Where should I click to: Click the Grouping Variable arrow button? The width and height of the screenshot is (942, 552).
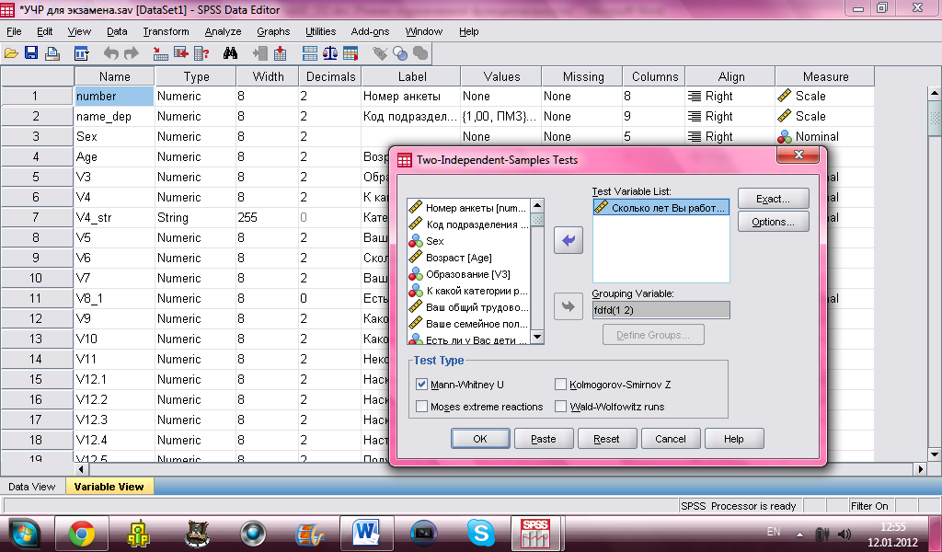569,306
